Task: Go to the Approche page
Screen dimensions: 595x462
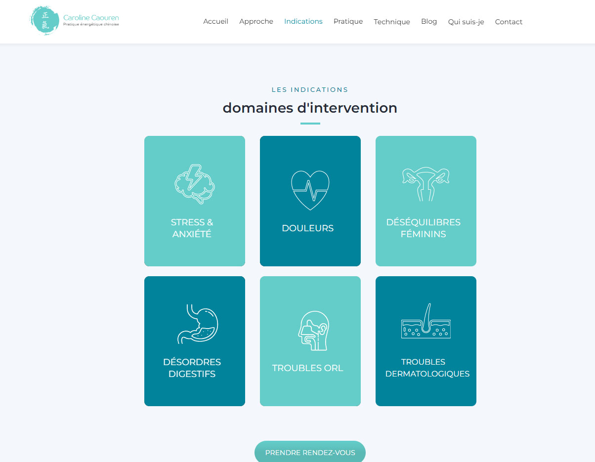Action: point(256,22)
